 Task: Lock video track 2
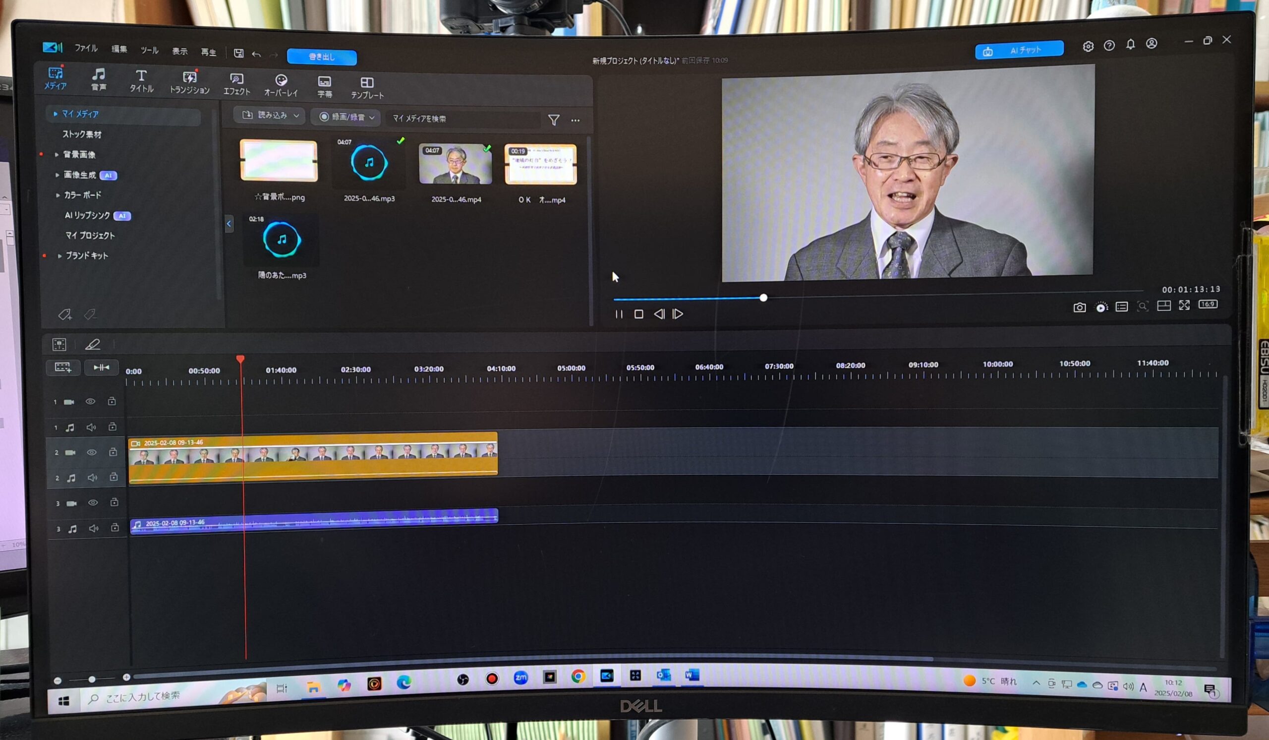113,452
